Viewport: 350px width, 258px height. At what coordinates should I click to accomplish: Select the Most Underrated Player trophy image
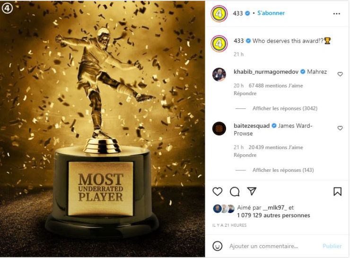pyautogui.click(x=103, y=129)
